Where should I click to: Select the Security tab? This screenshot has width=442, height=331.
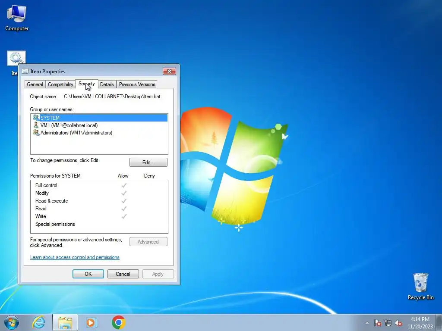(86, 84)
